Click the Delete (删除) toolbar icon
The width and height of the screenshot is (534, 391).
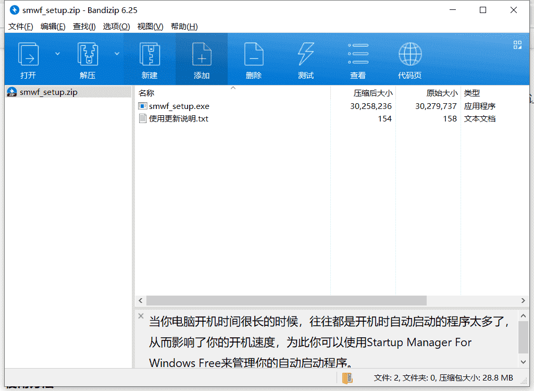(254, 54)
